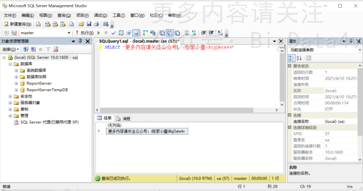The image size is (363, 191).
Task: Click Disconnect icon in Object Explorer toolbar
Action: pyautogui.click(x=33, y=49)
